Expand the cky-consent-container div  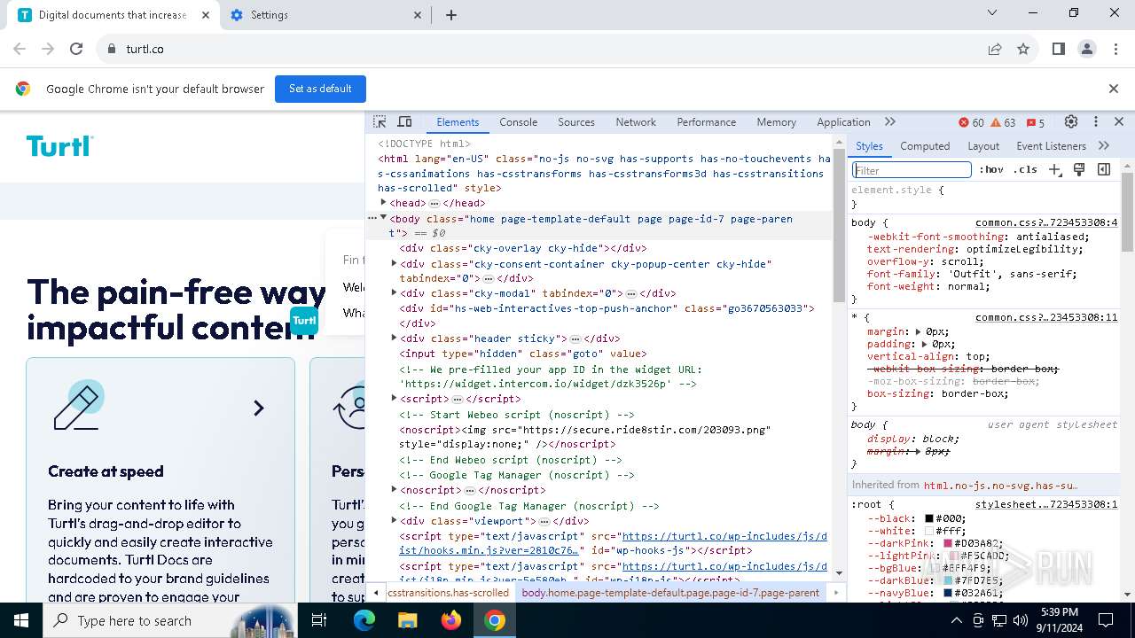395,263
